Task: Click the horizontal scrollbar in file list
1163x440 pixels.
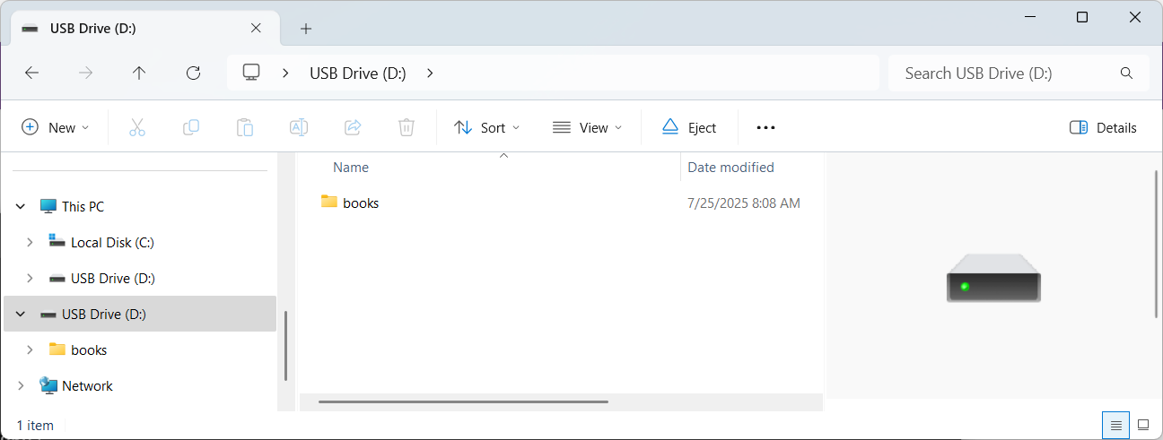Action: [x=463, y=401]
